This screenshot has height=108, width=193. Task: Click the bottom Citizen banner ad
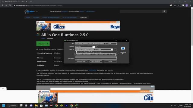(x=95, y=97)
